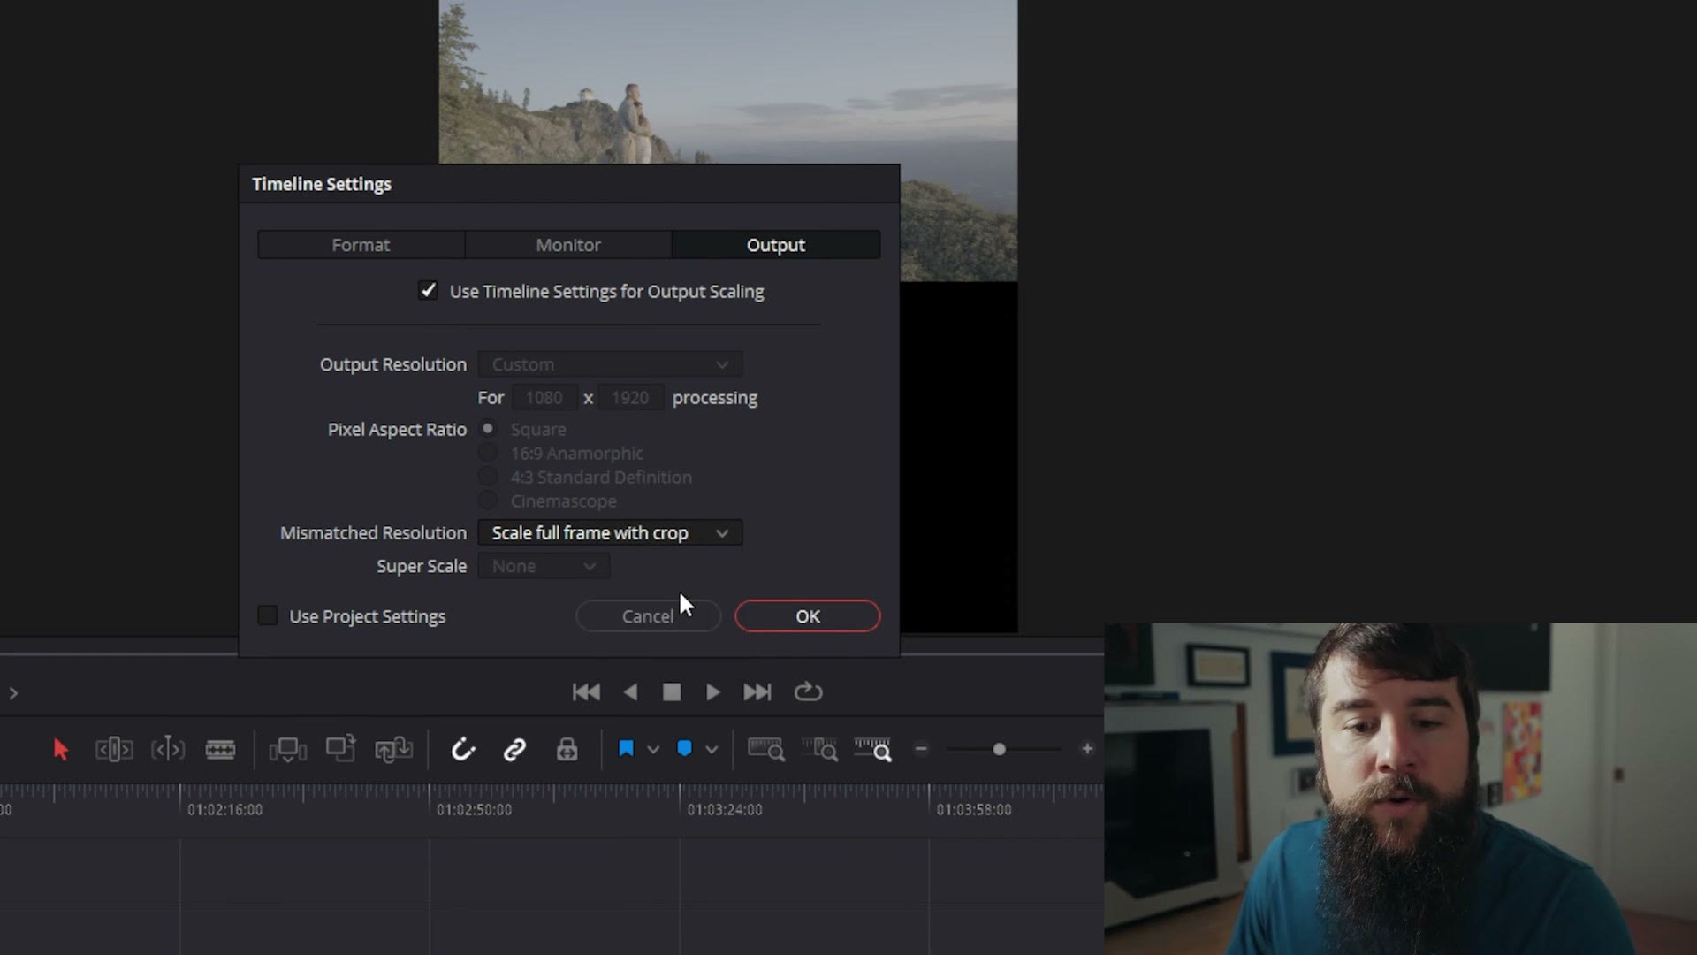The width and height of the screenshot is (1697, 955).
Task: Click the Replace Clip icon
Action: 393,750
